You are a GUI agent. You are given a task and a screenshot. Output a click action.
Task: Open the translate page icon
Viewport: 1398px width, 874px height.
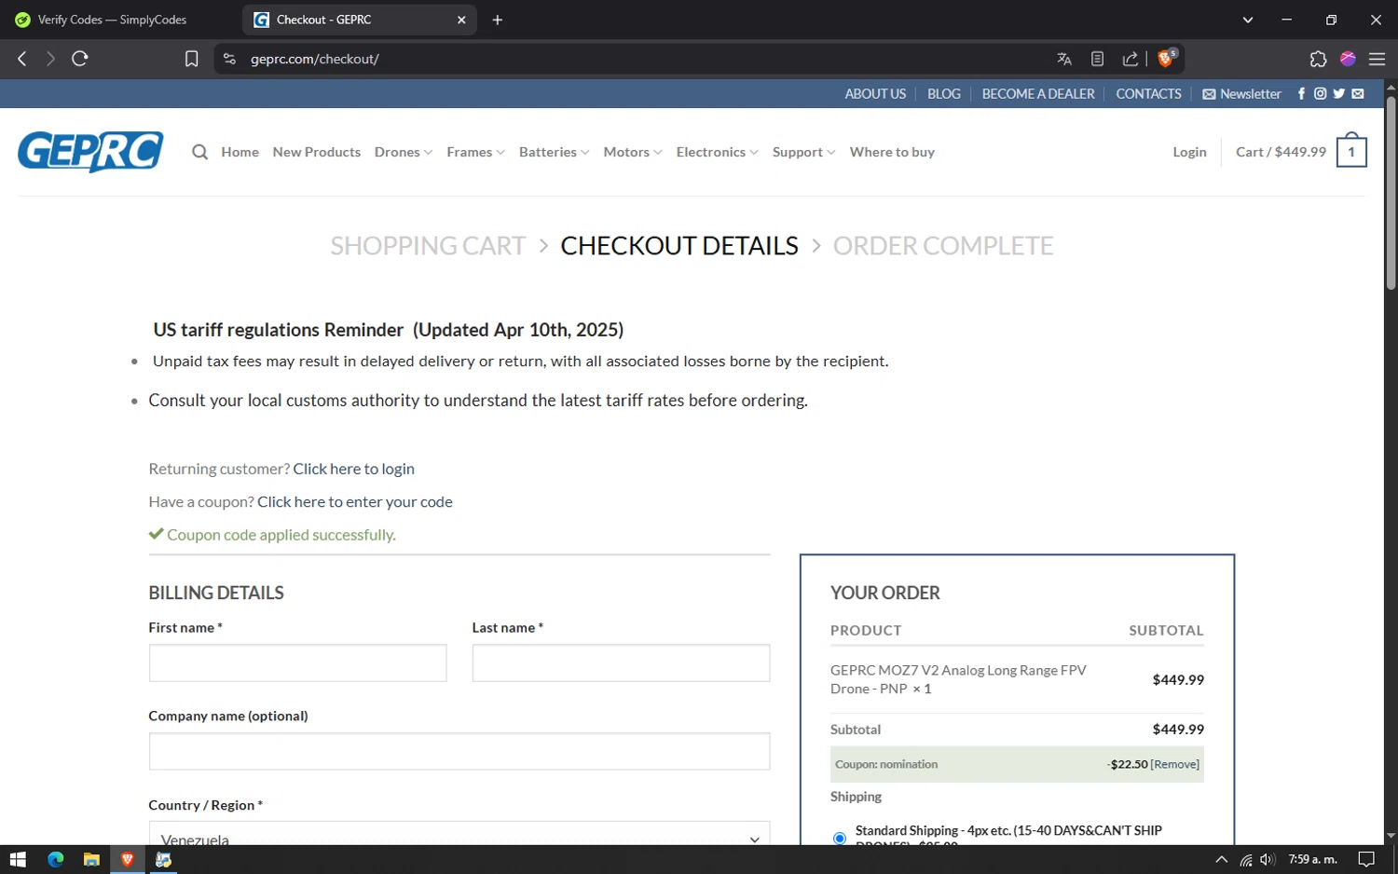[1064, 59]
